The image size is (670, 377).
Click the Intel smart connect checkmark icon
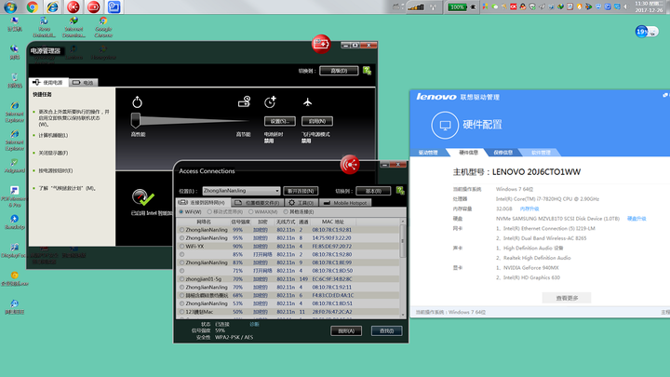[142, 197]
